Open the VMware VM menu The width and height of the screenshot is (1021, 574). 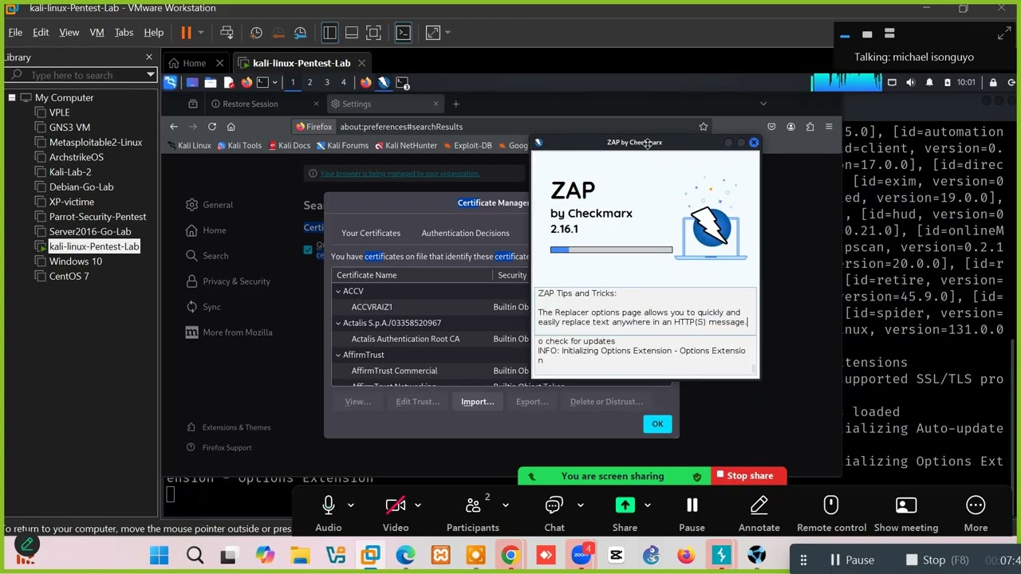click(97, 33)
